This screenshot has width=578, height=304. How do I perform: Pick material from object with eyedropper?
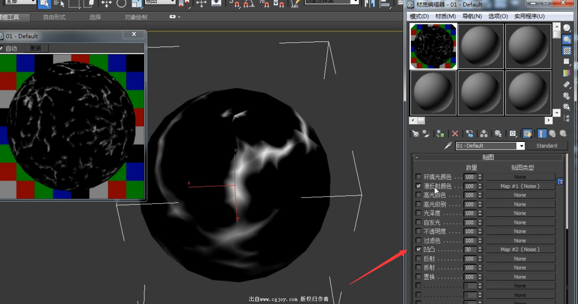pos(448,146)
